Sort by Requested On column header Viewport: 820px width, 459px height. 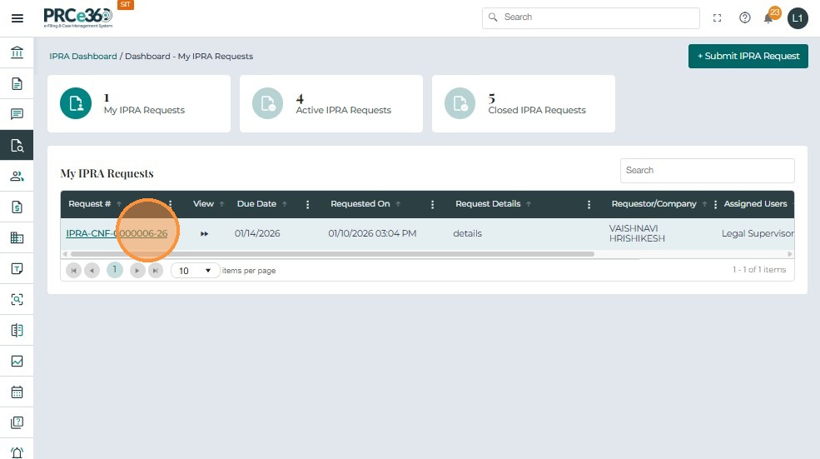360,203
